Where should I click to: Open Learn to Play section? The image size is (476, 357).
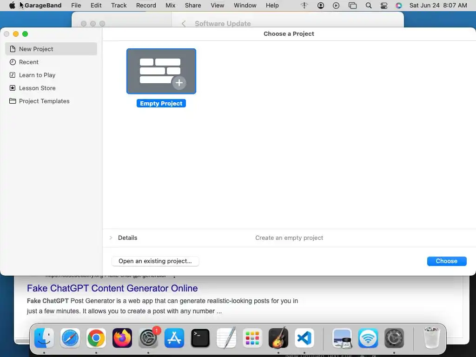51,75
